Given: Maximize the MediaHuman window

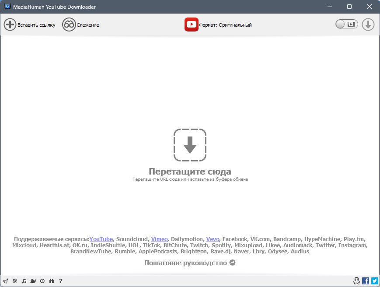Looking at the screenshot, I should (x=349, y=7).
